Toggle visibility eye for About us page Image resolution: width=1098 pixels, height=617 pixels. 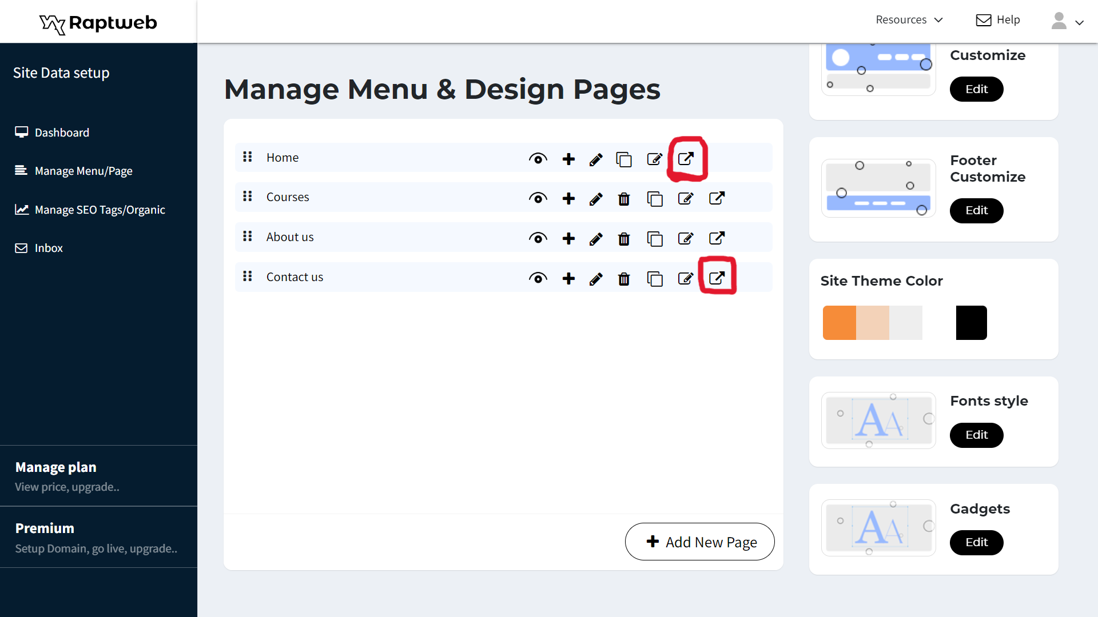click(x=538, y=238)
